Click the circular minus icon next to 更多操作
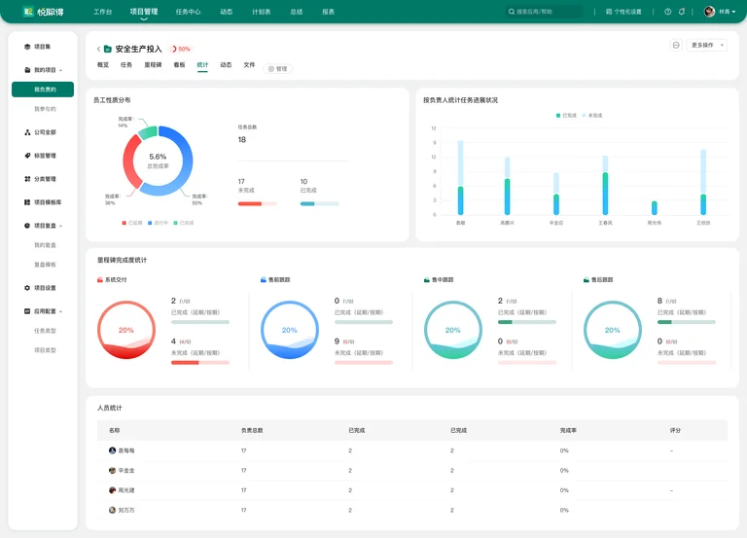This screenshot has height=538, width=747. point(676,46)
